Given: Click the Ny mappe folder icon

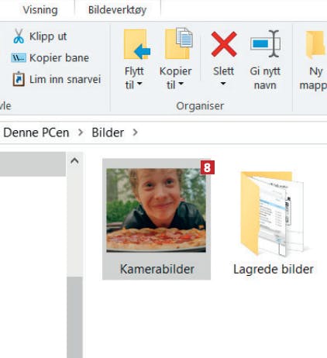Looking at the screenshot, I should [x=315, y=44].
